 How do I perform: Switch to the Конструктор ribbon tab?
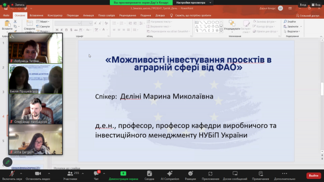pos(55,16)
